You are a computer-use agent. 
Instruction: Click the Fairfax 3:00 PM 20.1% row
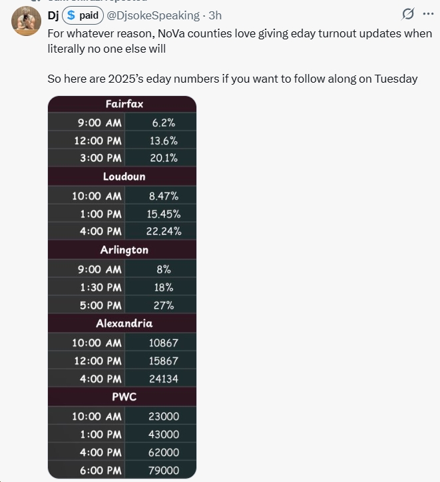tap(124, 158)
